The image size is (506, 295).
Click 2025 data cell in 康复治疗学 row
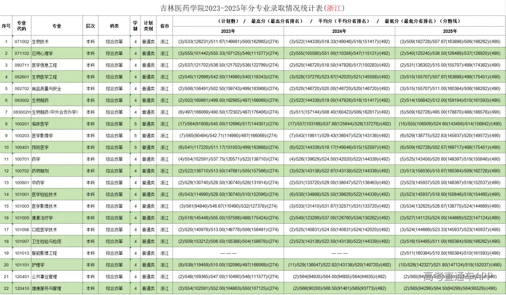click(450, 218)
